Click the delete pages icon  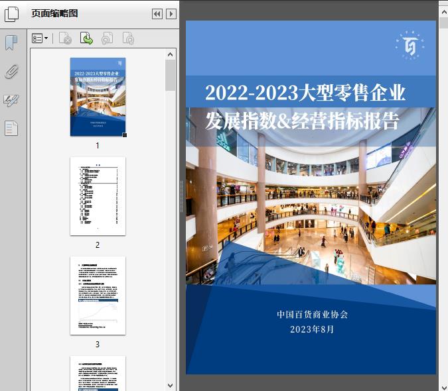point(65,38)
